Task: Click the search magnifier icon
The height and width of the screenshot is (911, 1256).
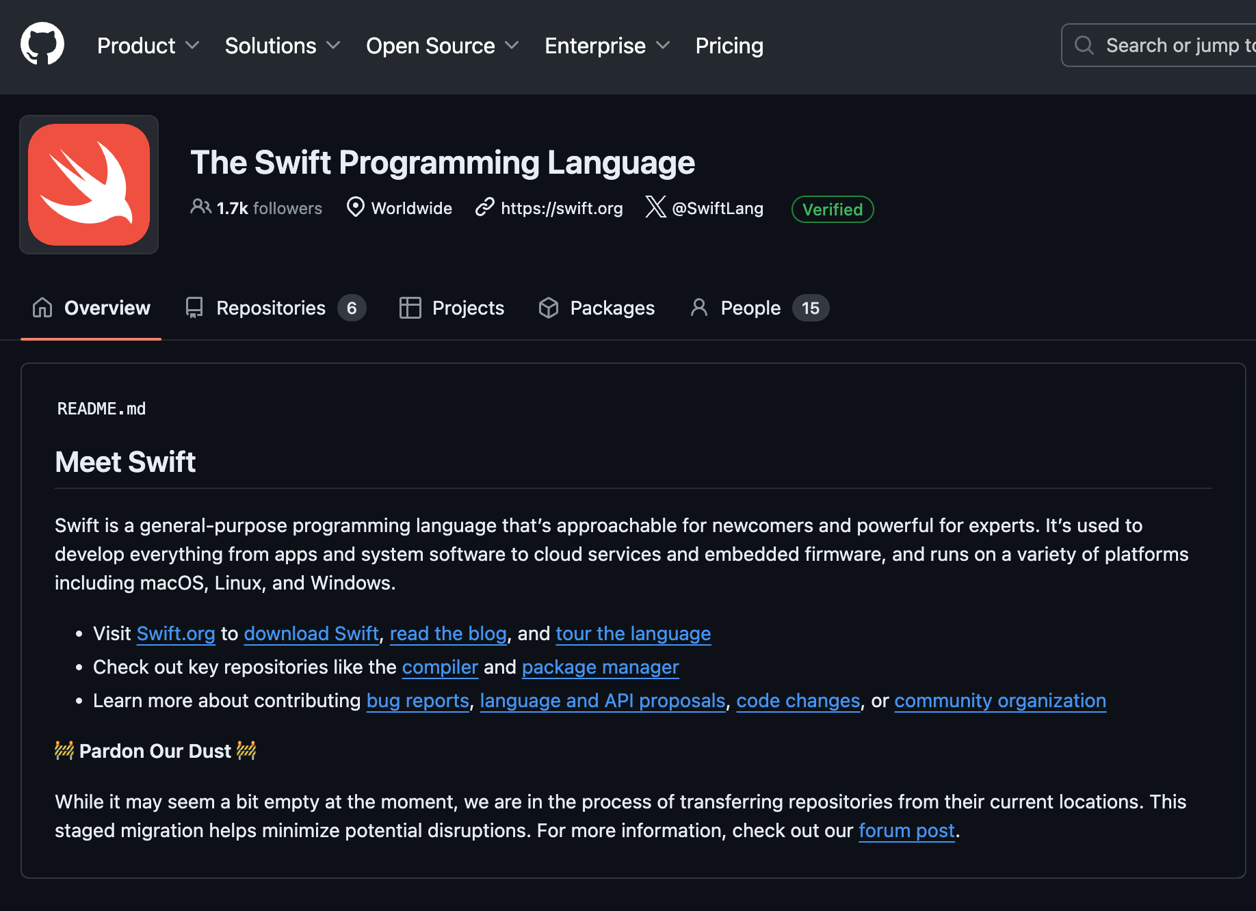Action: click(1084, 45)
